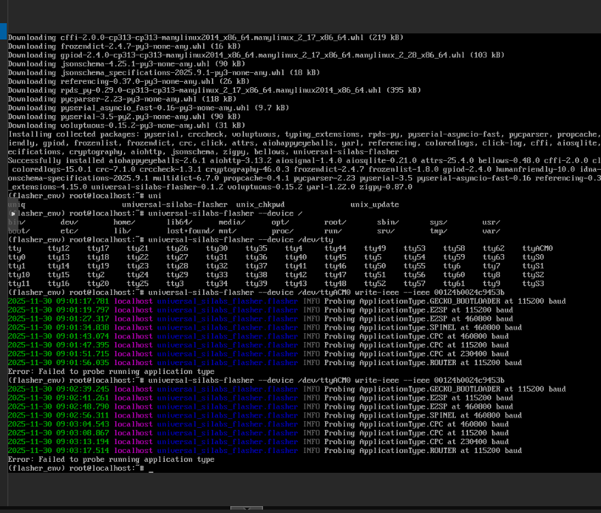Expand the bottom panel drag handle
Image resolution: width=601 pixels, height=513 pixels.
[x=247, y=508]
